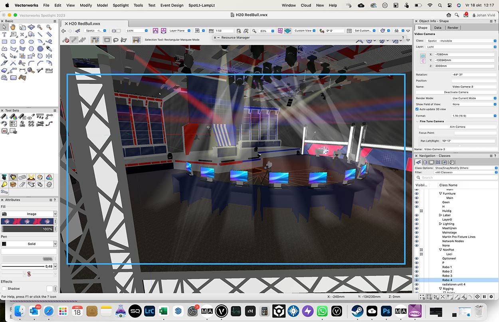Image resolution: width=499 pixels, height=322 pixels.
Task: Toggle the Auto update 3D view checkbox
Action: (417, 109)
